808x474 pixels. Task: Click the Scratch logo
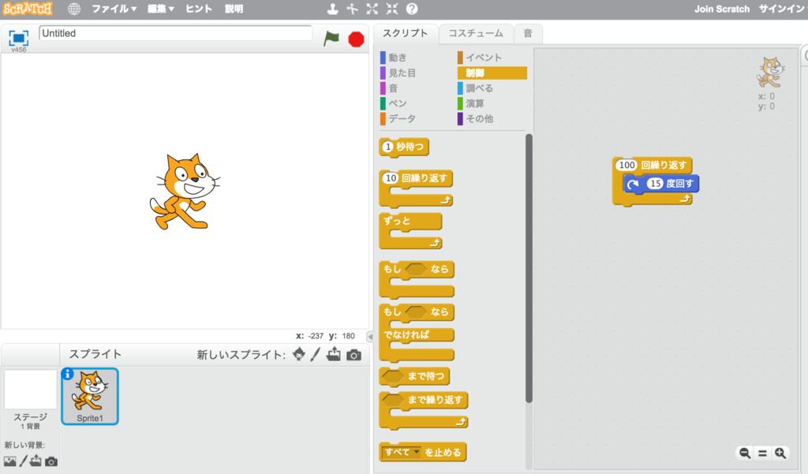[28, 9]
